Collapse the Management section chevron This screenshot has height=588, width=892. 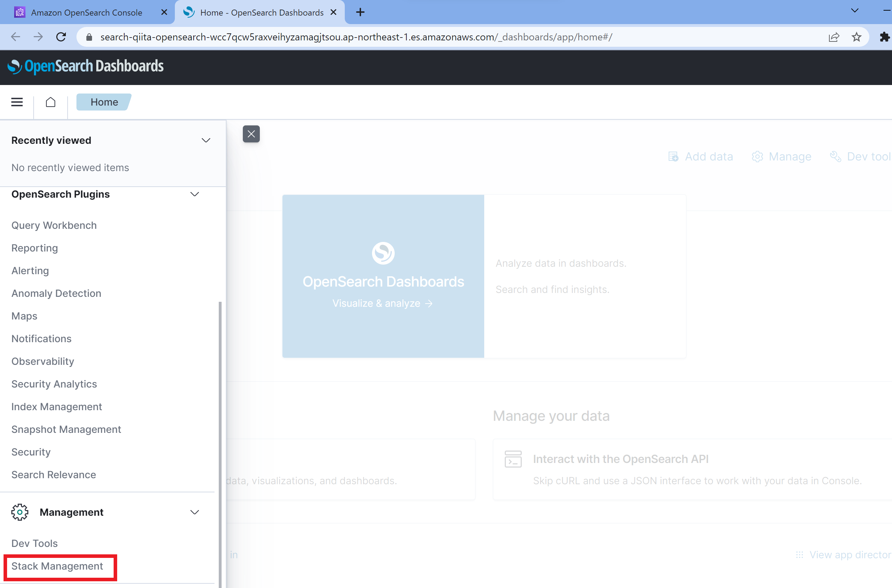pyautogui.click(x=195, y=512)
